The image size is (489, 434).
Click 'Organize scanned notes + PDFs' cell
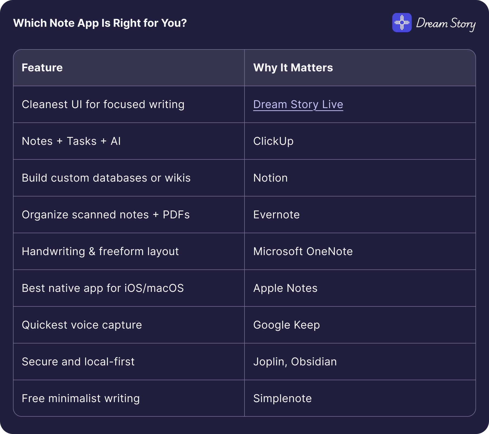129,215
